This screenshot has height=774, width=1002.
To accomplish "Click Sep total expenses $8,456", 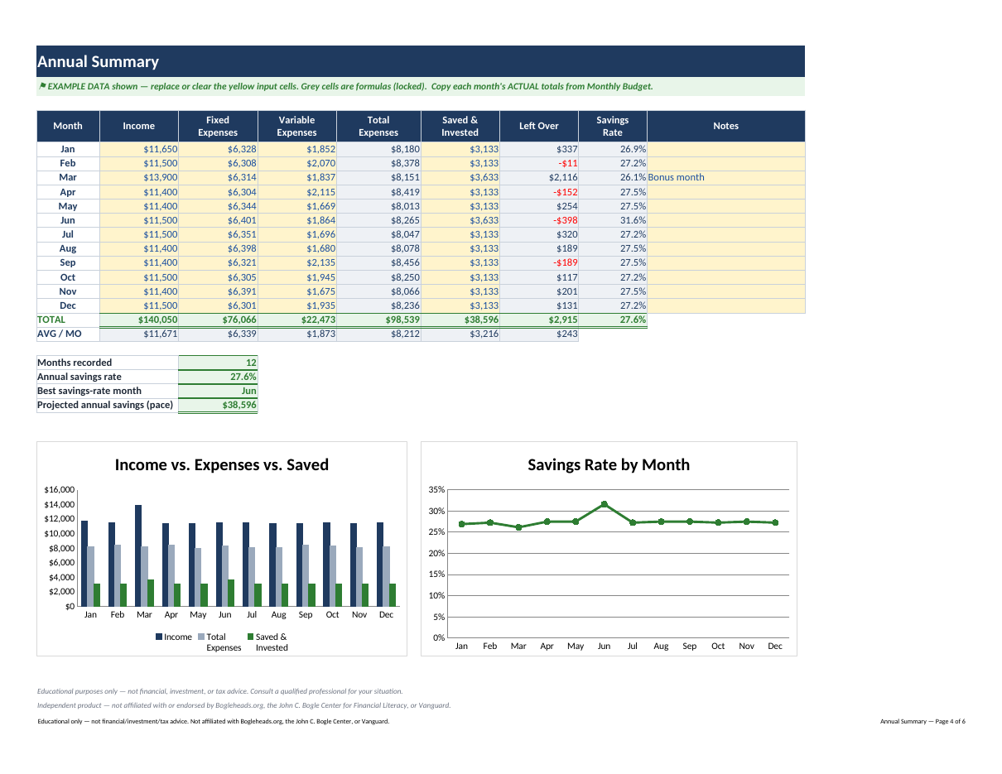I will 378,263.
